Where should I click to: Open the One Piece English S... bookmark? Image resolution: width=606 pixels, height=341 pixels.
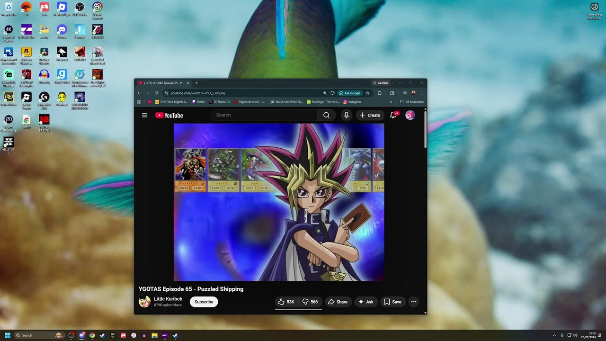[x=171, y=102]
